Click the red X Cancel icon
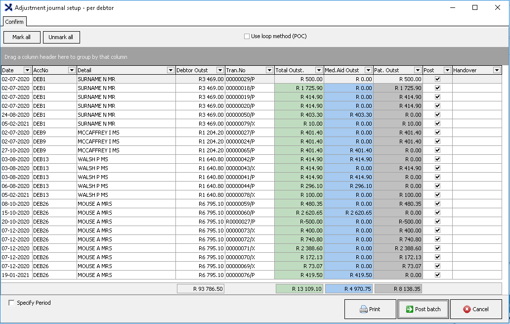The width and height of the screenshot is (510, 324). coord(467,309)
